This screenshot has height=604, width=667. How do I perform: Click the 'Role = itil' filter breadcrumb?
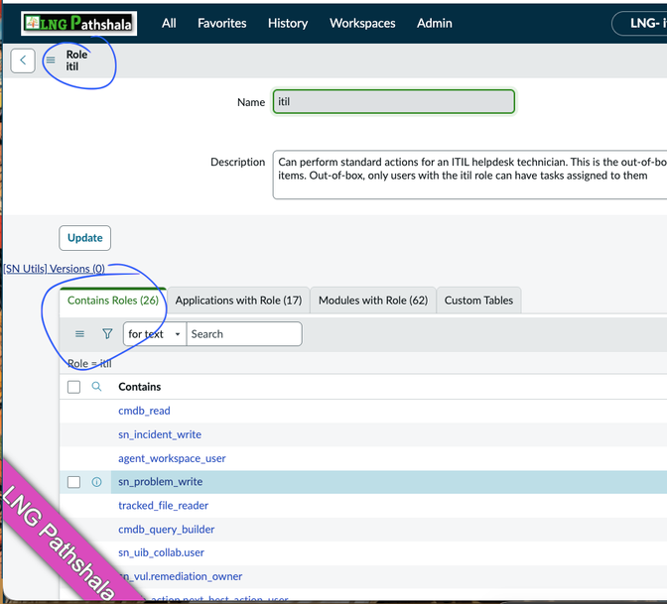pyautogui.click(x=89, y=363)
